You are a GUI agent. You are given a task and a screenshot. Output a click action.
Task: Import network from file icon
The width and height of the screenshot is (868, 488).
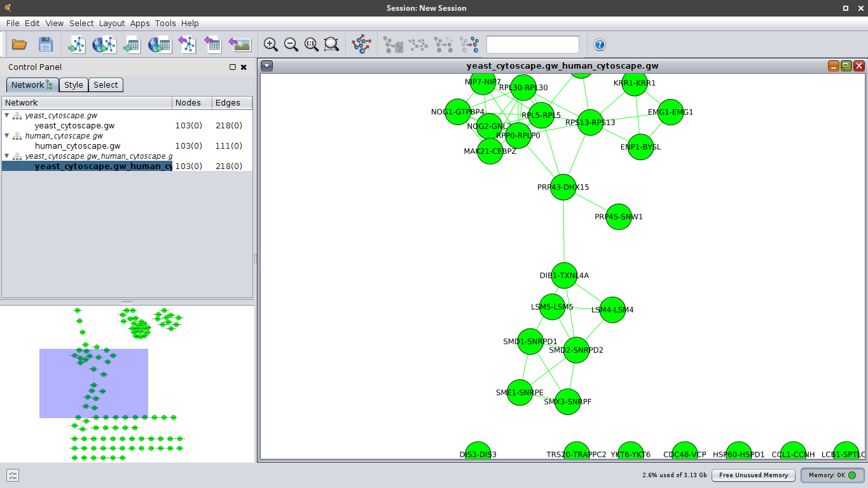(x=77, y=44)
